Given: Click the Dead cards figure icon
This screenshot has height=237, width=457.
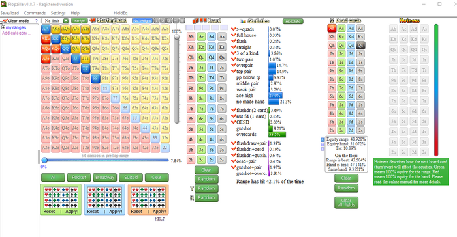Looking at the screenshot, I should (x=332, y=21).
